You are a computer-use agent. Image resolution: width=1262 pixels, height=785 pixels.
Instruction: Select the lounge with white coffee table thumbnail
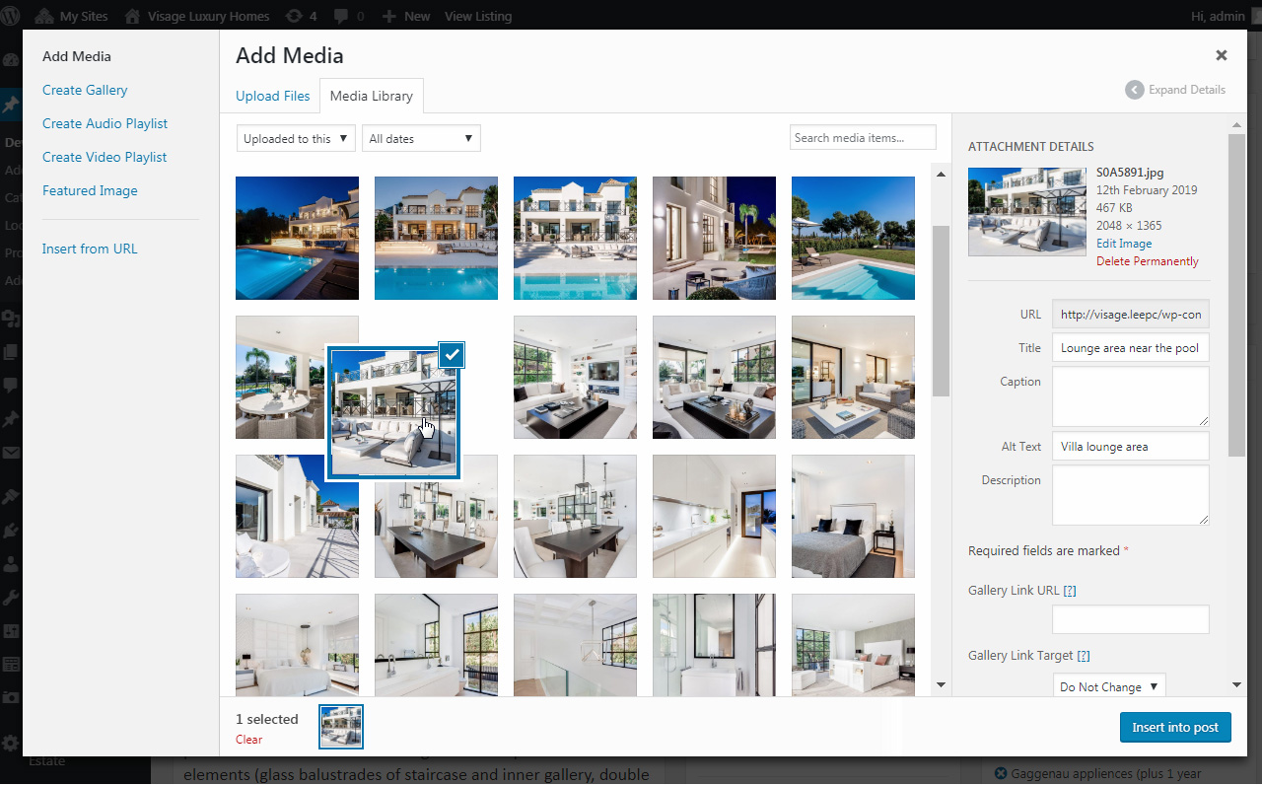853,377
